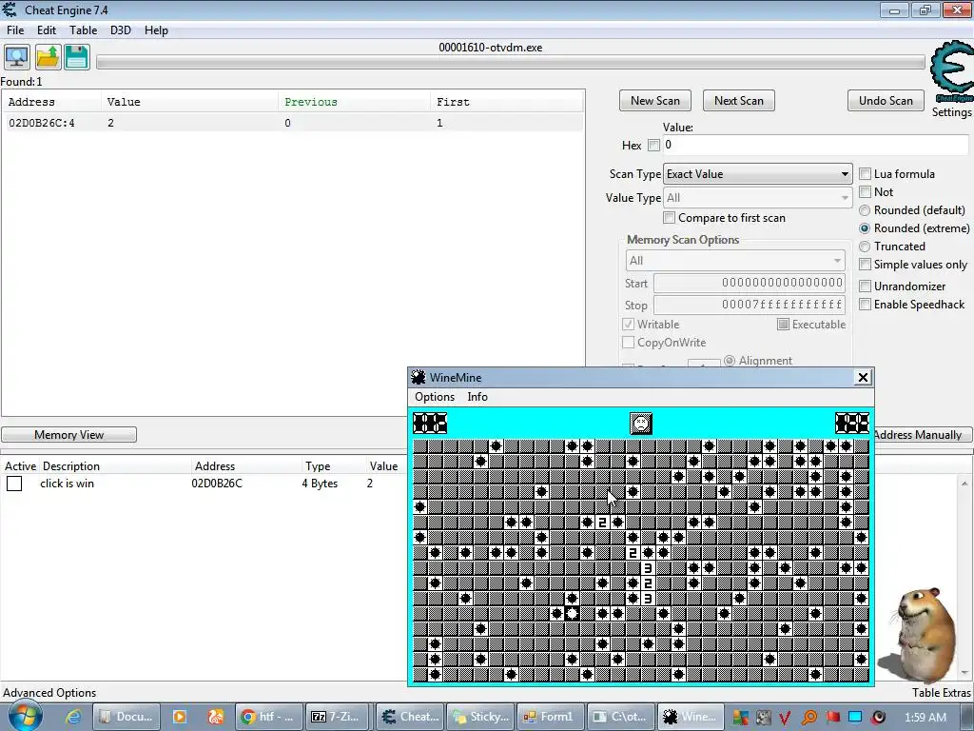This screenshot has height=731, width=974.
Task: Click the Cheat Engine logo above Settings
Action: 952,70
